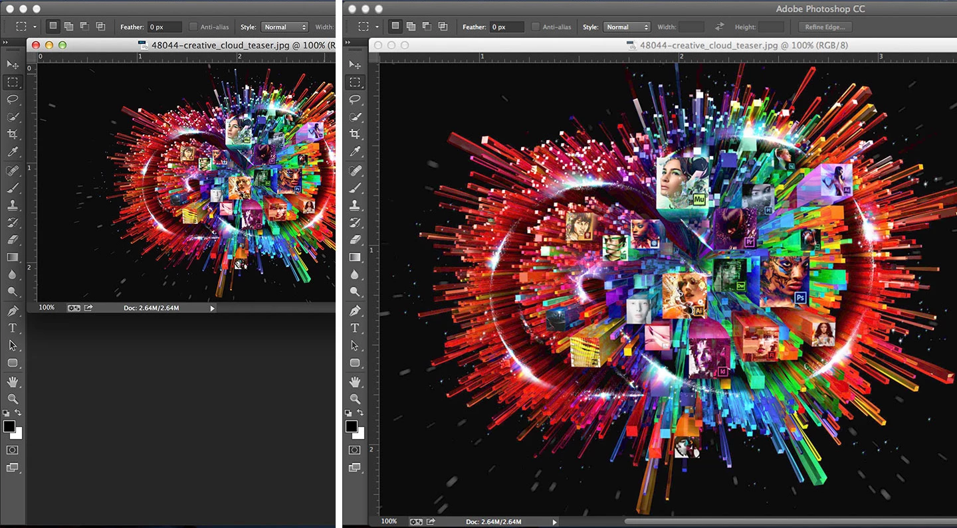Select the Lasso tool in the left window
This screenshot has width=957, height=528.
tap(13, 100)
